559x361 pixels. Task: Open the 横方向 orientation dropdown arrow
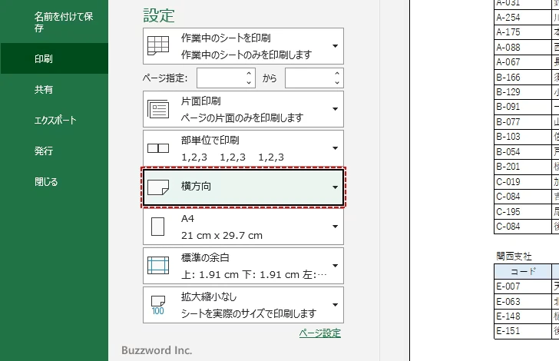click(335, 187)
